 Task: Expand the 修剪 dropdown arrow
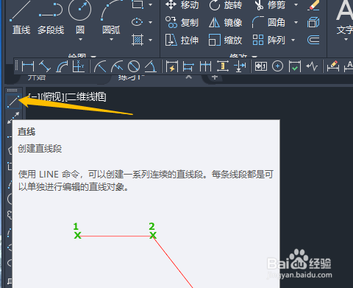[x=296, y=4]
